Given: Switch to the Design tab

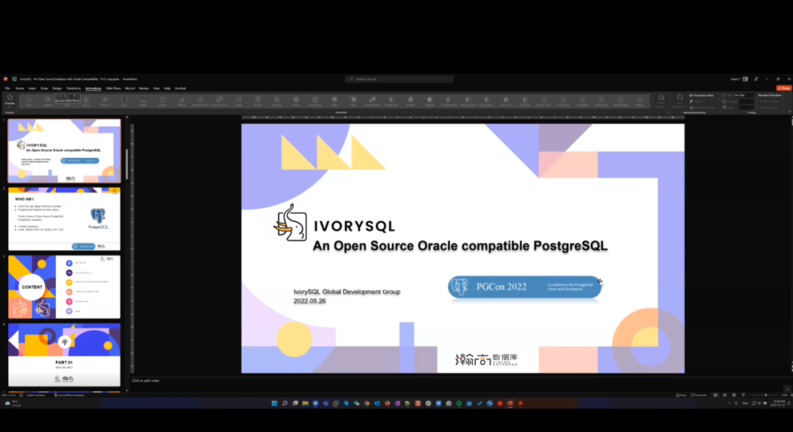Looking at the screenshot, I should (x=57, y=88).
